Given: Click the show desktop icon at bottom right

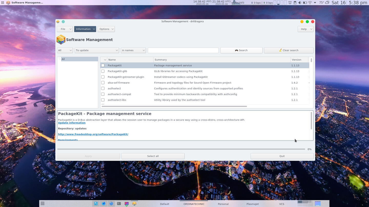Looking at the screenshot, I should coord(317,204).
